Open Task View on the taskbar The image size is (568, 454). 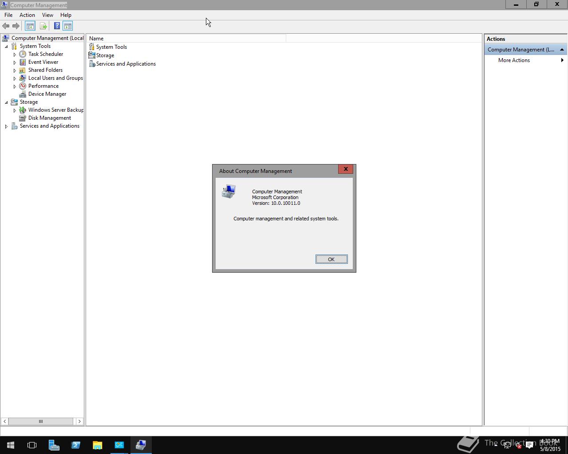32,445
